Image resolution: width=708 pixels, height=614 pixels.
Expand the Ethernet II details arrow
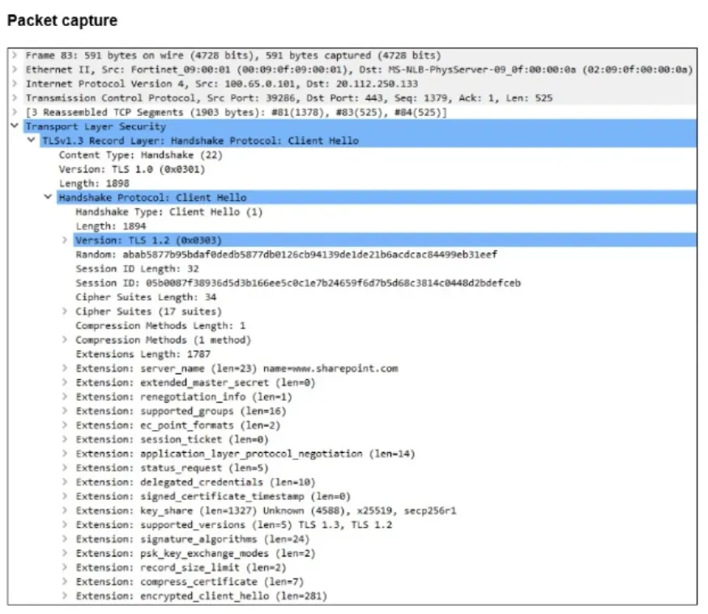pyautogui.click(x=15, y=70)
